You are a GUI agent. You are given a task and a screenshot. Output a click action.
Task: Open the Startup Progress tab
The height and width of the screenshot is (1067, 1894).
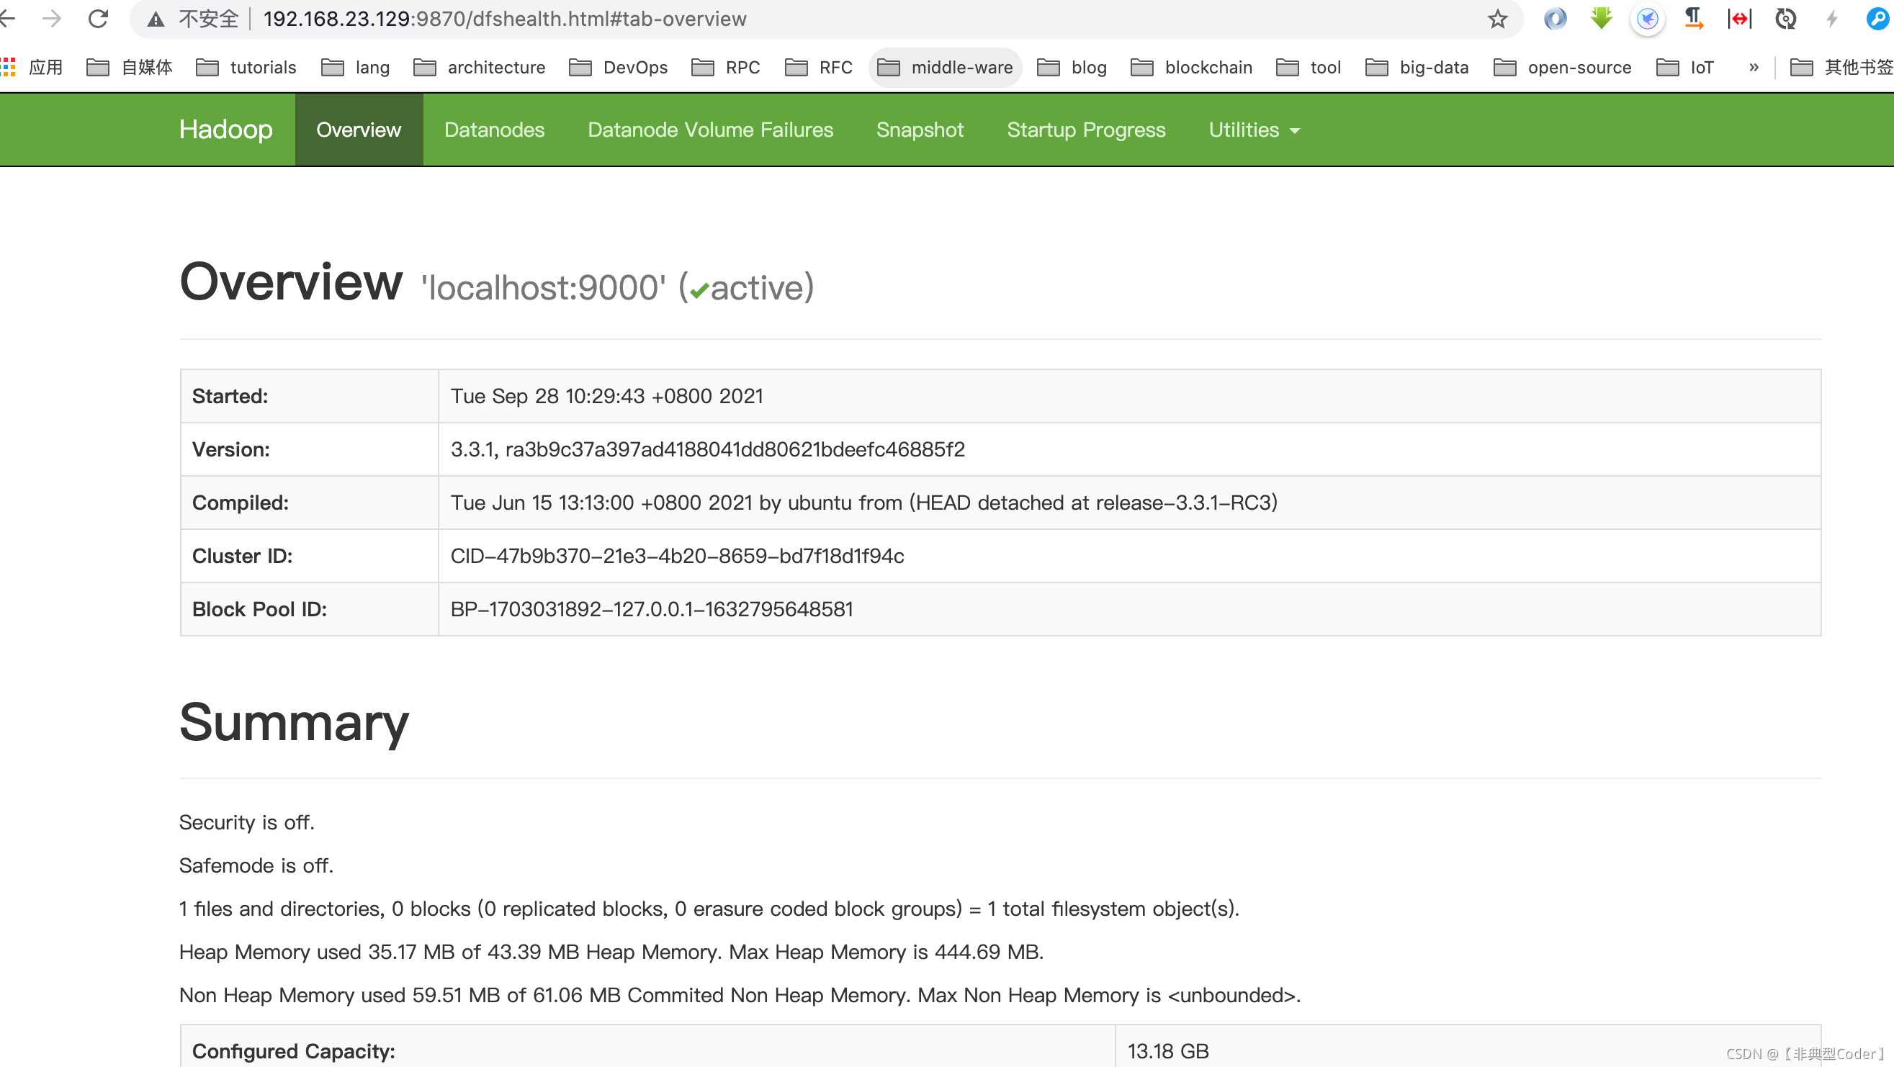click(x=1086, y=130)
